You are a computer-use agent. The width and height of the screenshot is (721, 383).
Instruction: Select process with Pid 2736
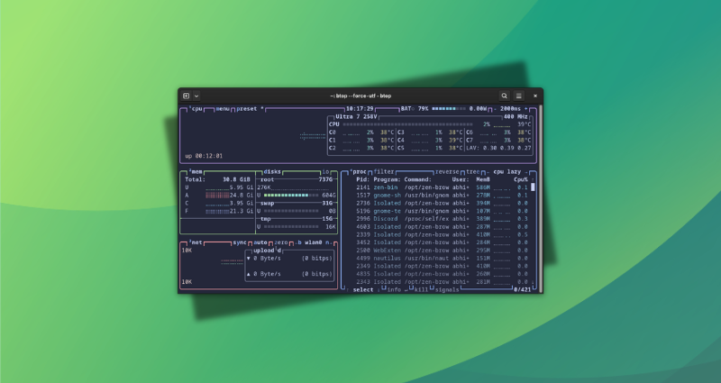(442, 204)
